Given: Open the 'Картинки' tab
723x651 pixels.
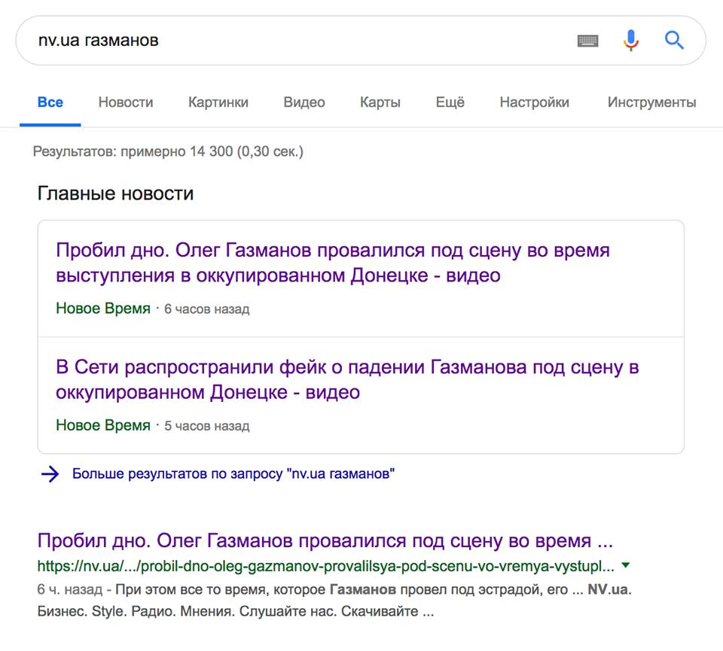Looking at the screenshot, I should click(218, 102).
